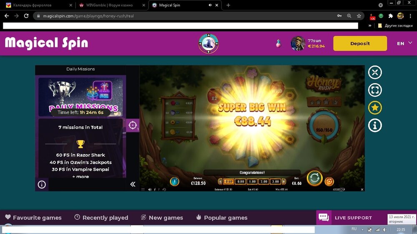This screenshot has height=234, width=417.
Task: Enter fullscreen mode with the expand icon
Action: click(375, 90)
